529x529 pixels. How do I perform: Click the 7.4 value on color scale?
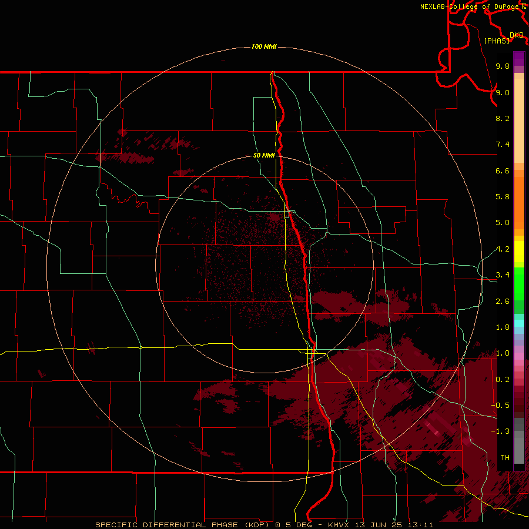coord(503,145)
